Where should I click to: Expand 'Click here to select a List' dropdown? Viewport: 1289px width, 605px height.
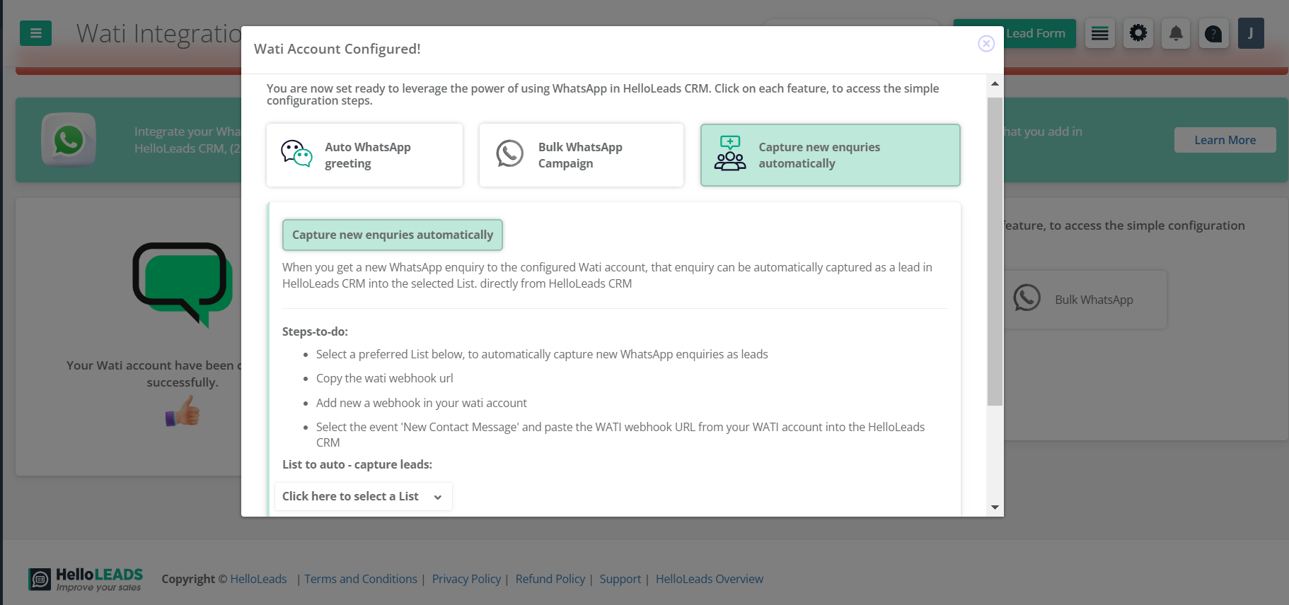click(x=363, y=496)
